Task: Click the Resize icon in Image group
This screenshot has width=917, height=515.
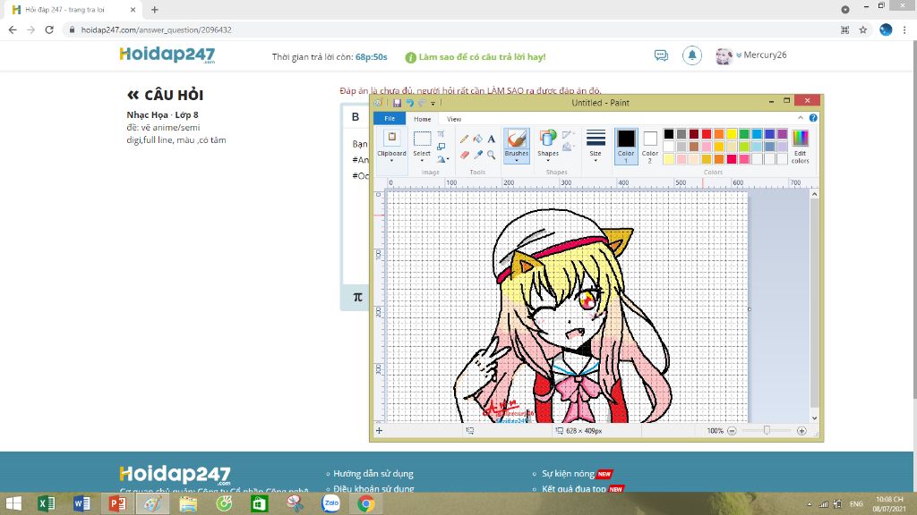Action: pyautogui.click(x=441, y=147)
